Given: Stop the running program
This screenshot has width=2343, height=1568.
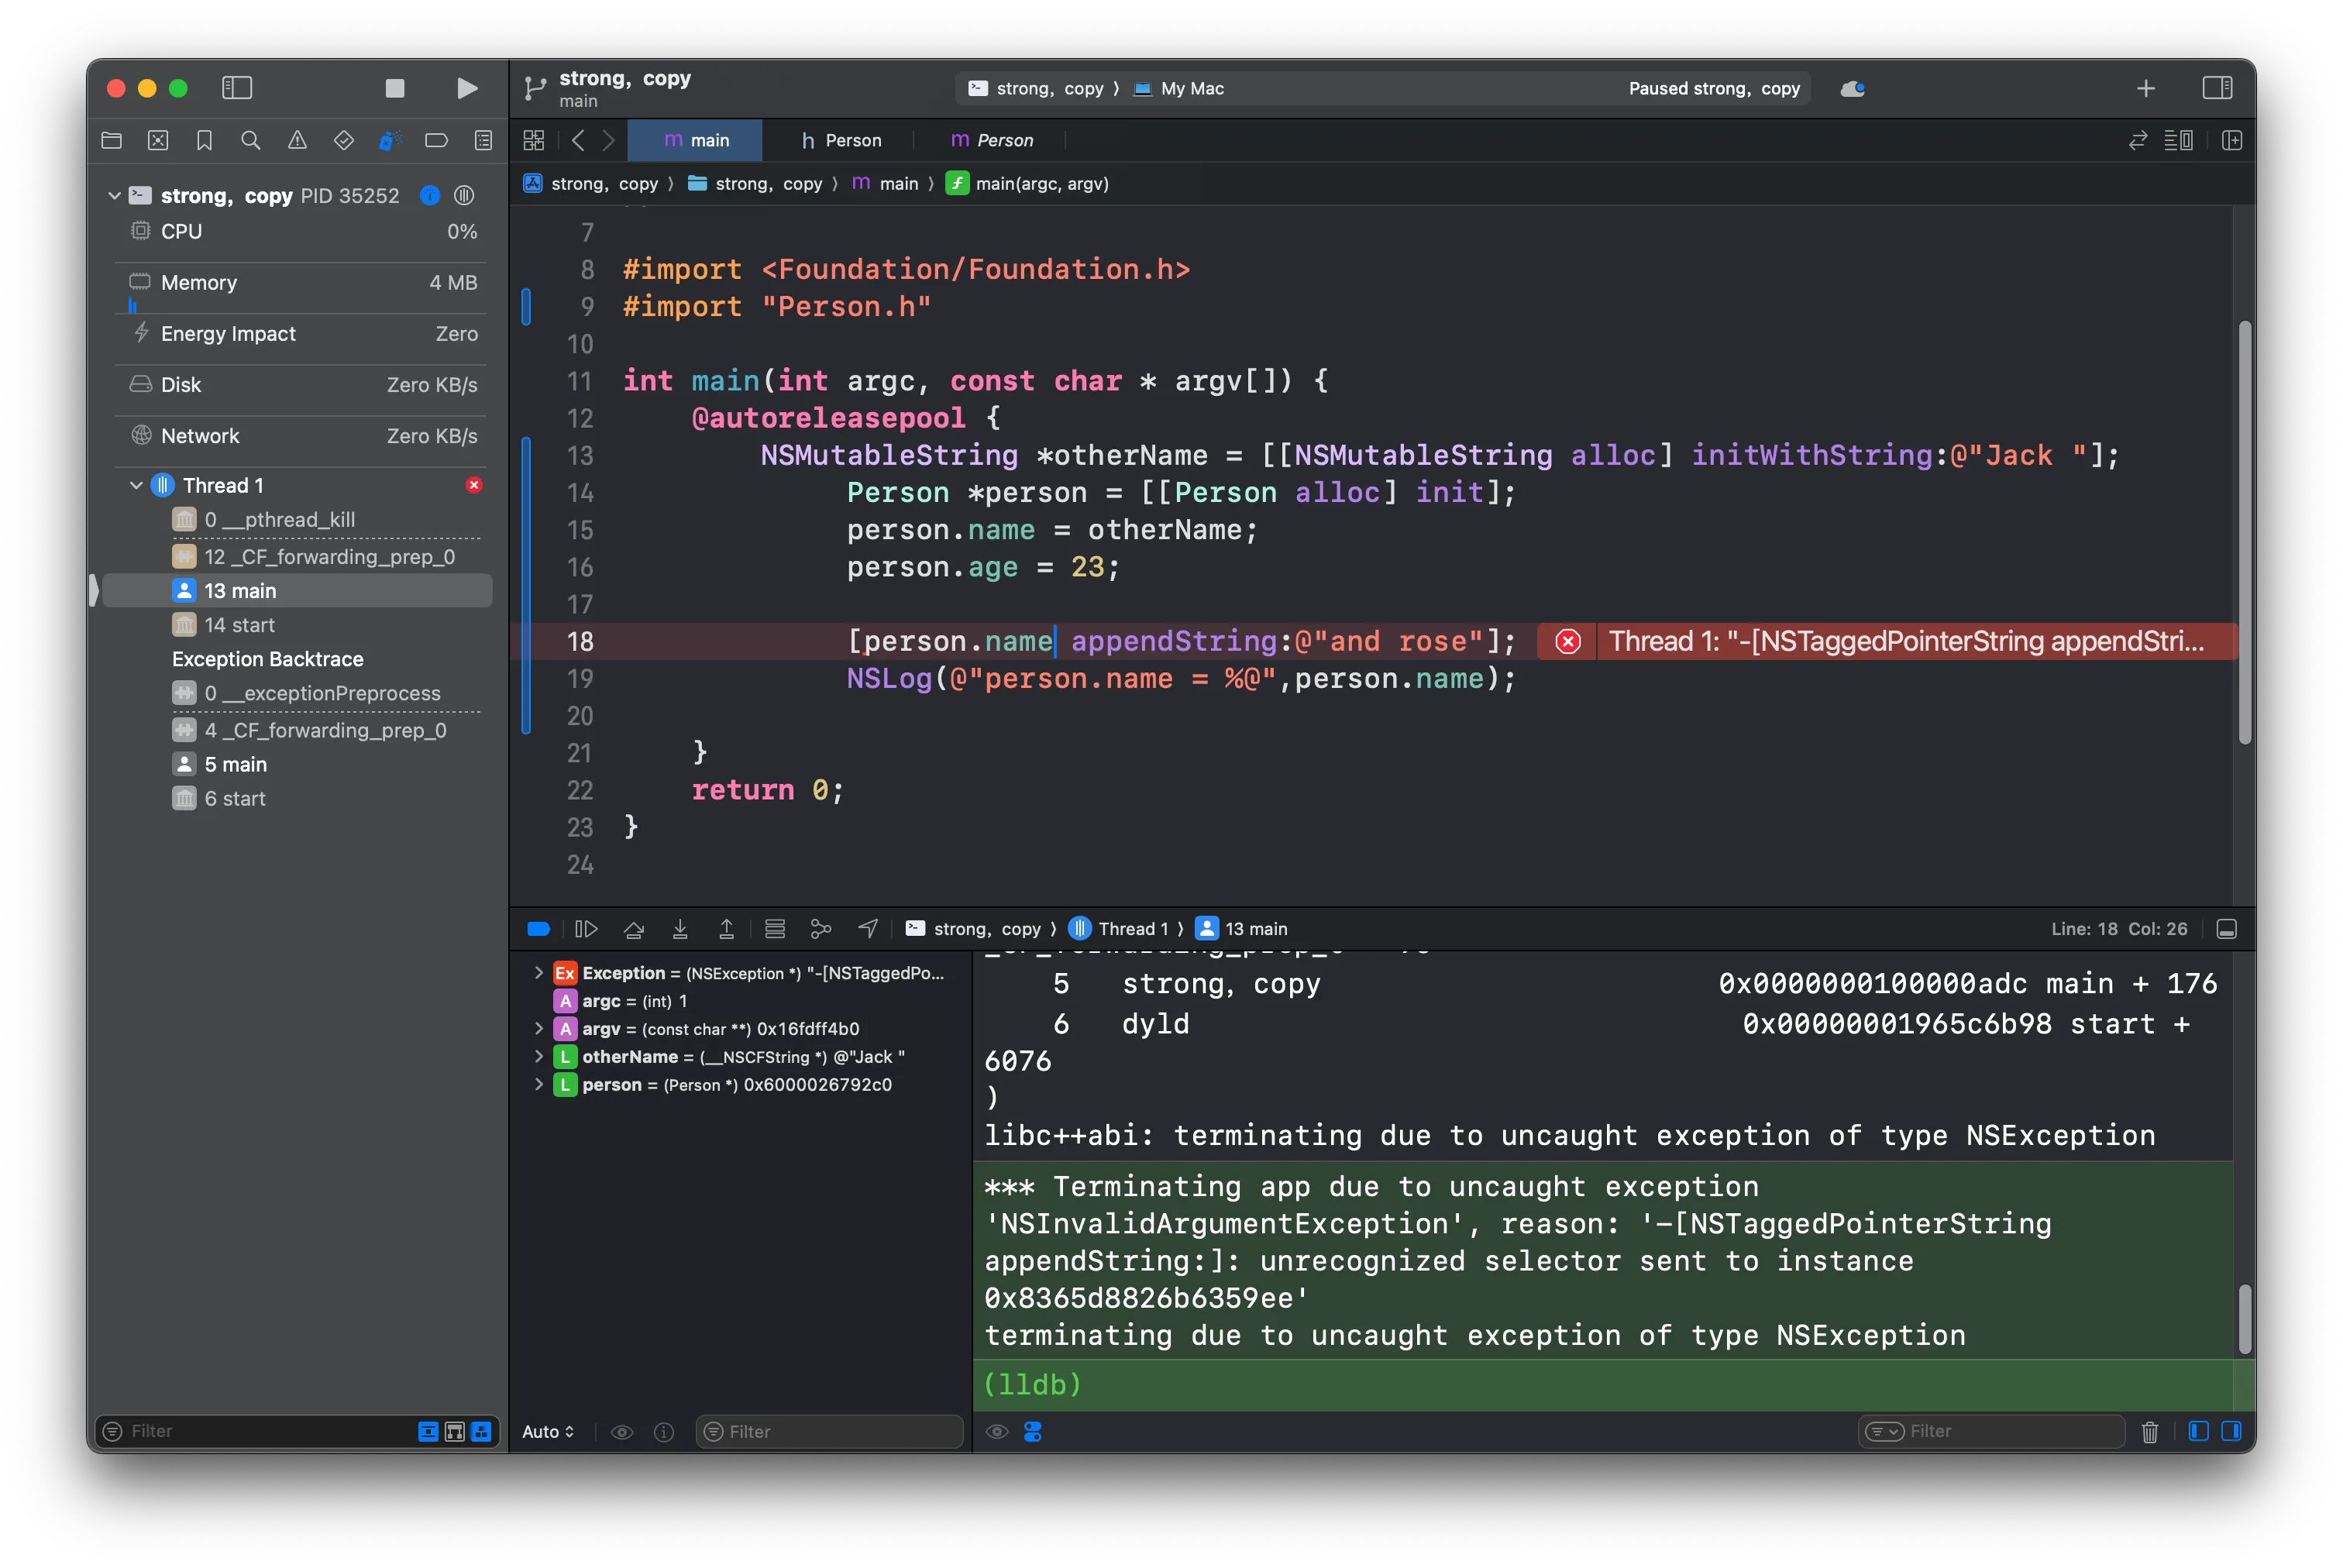Looking at the screenshot, I should click(395, 88).
